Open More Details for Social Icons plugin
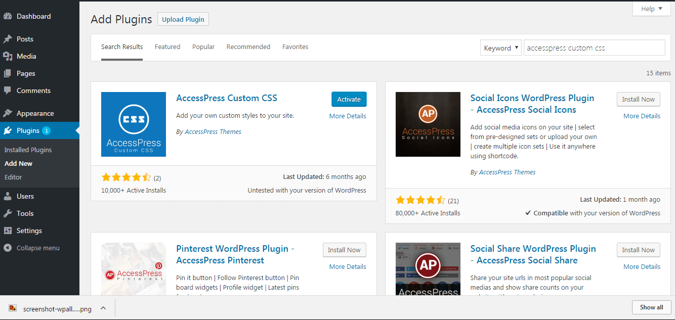The height and width of the screenshot is (320, 675). [642, 116]
